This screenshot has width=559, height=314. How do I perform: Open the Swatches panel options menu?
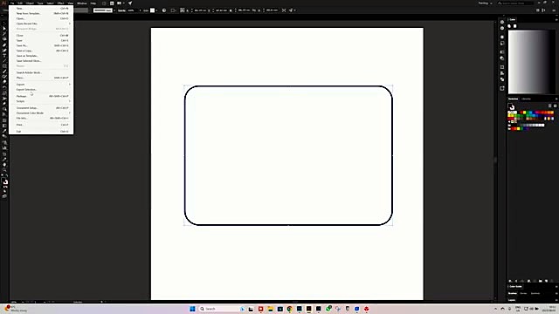click(556, 99)
